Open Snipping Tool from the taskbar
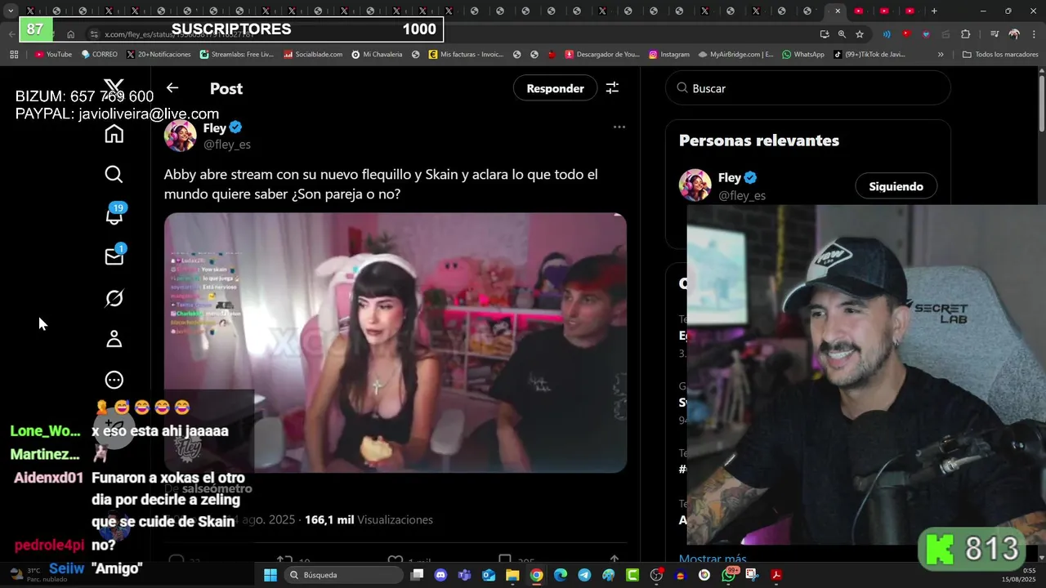Viewport: 1046px width, 588px height. point(752,575)
